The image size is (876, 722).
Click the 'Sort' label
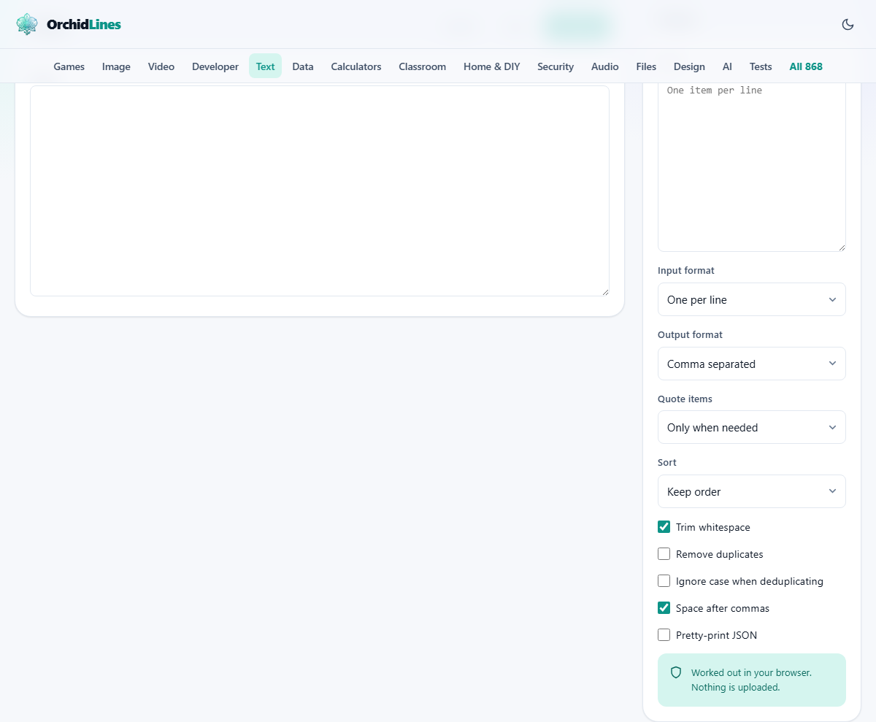tap(667, 462)
